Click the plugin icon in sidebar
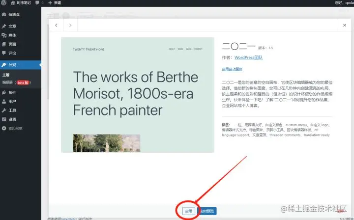The height and width of the screenshot is (220, 354). [x=4, y=92]
